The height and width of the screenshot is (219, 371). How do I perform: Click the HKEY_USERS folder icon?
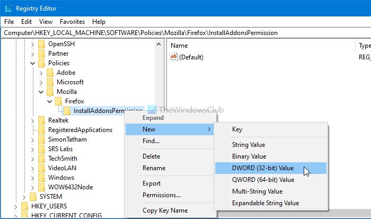point(24,206)
